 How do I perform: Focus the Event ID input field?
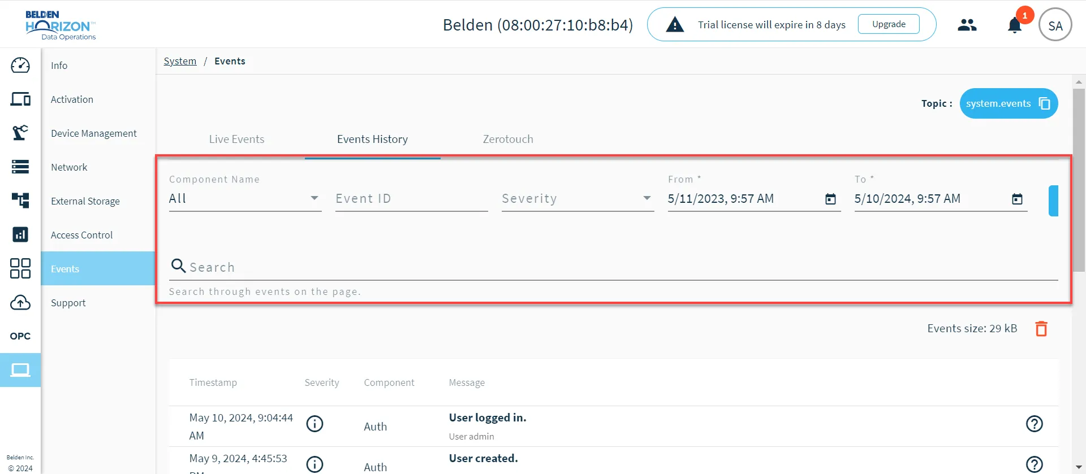411,198
